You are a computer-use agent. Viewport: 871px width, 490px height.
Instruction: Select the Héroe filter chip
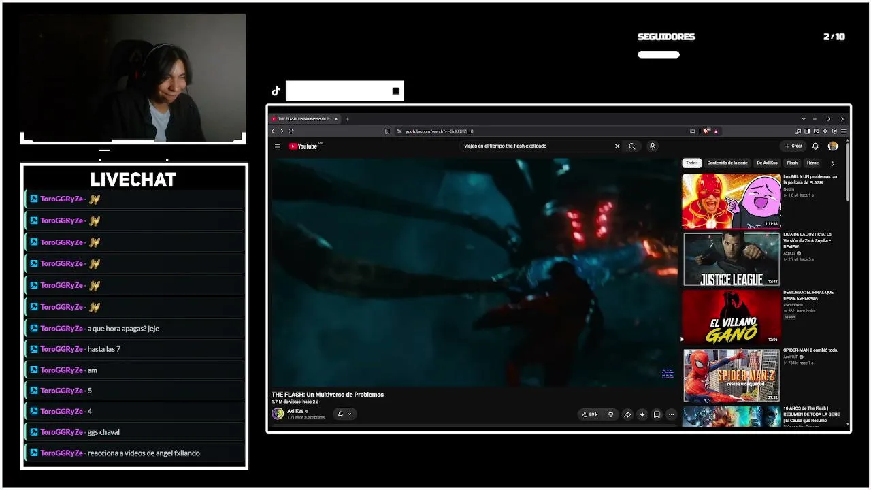812,163
